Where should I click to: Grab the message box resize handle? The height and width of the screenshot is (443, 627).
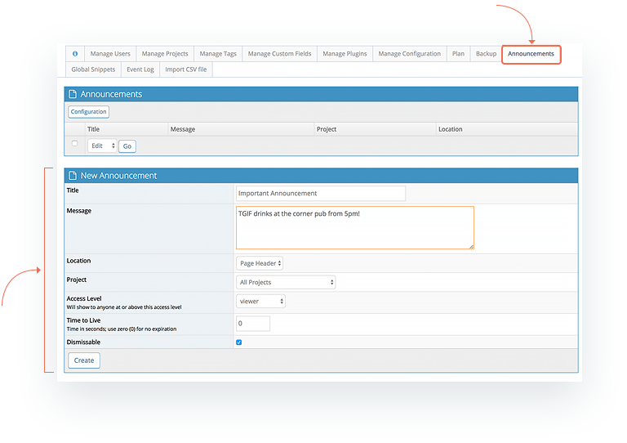pos(471,247)
